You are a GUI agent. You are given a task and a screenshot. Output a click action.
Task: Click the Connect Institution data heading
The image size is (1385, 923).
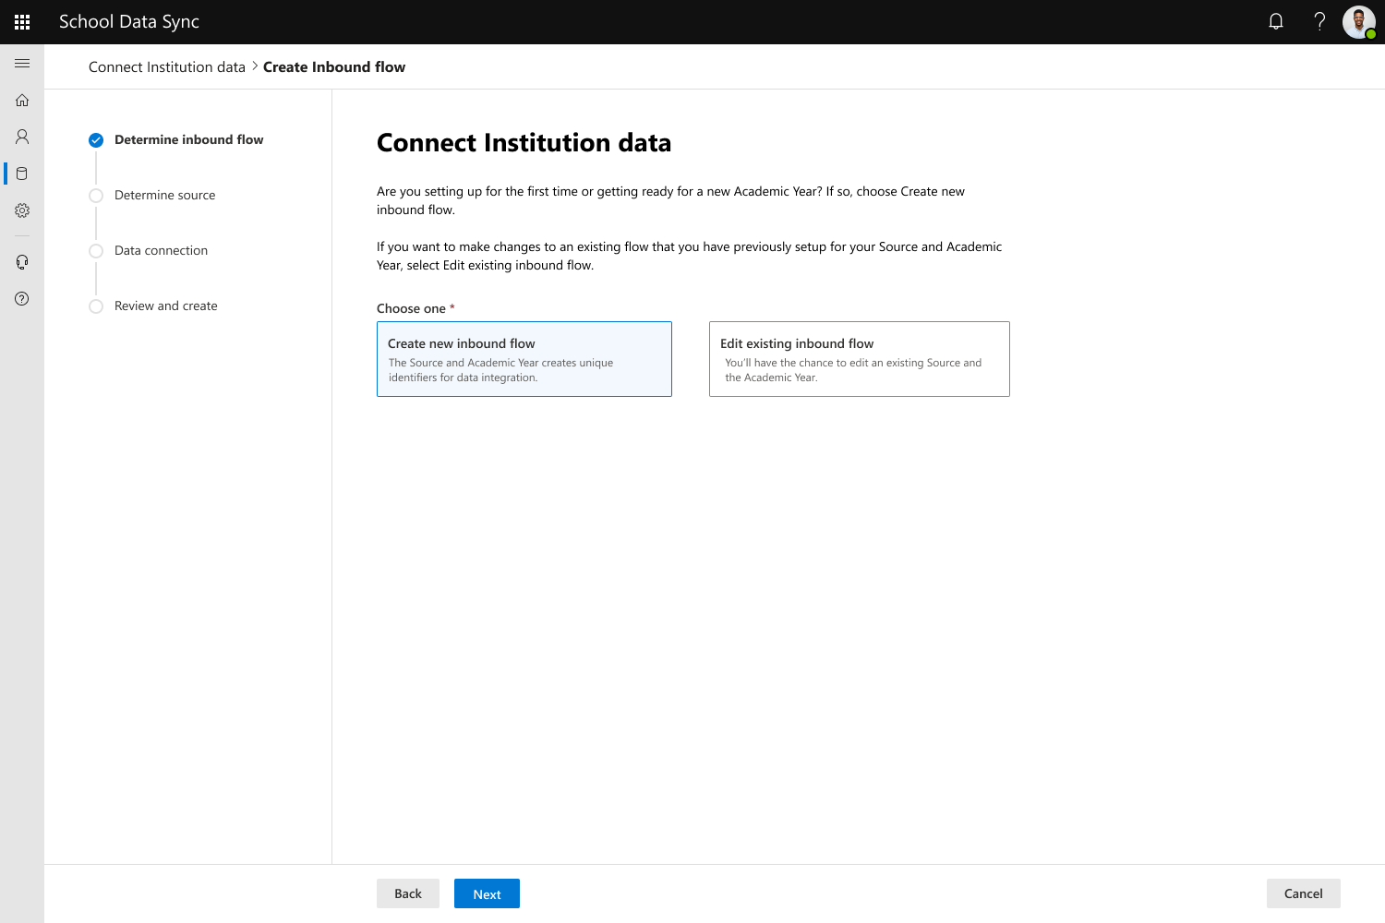click(x=524, y=143)
